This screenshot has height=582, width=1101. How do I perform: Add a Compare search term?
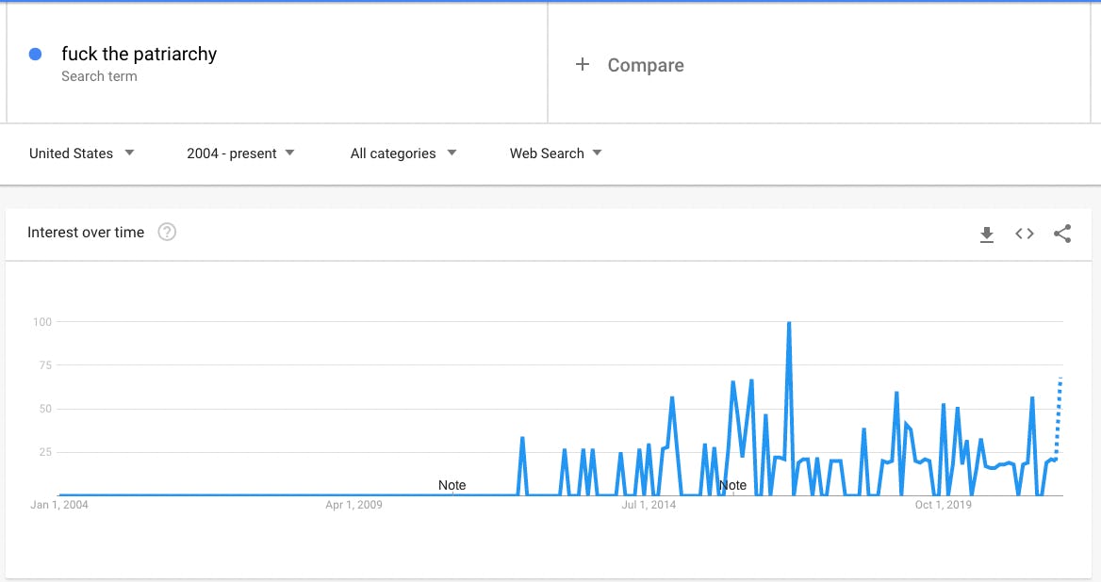(x=646, y=65)
